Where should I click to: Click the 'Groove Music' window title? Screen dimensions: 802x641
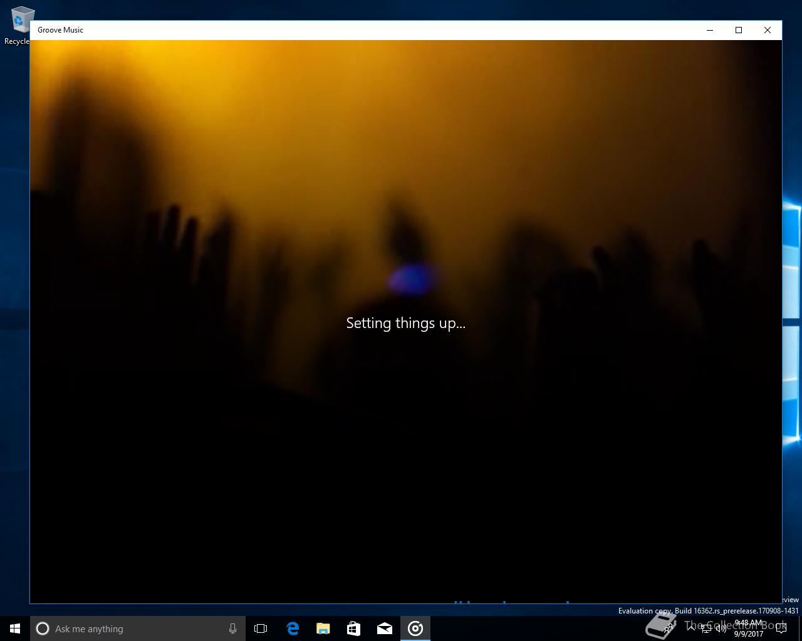pos(60,30)
